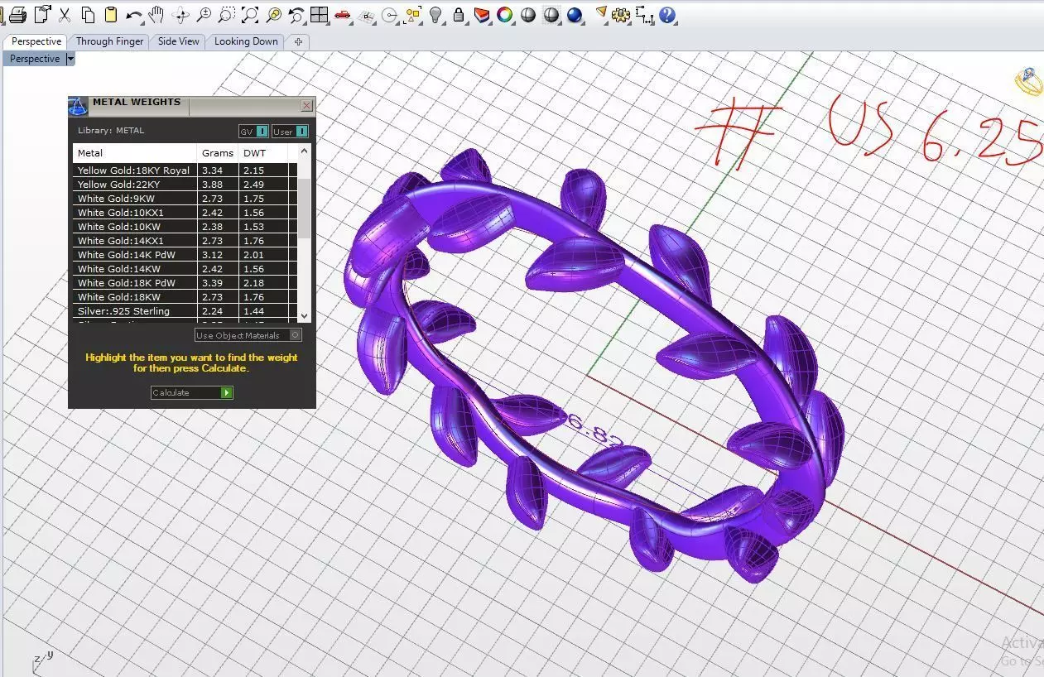Select the White Gold:14K PdW row

tap(185, 255)
